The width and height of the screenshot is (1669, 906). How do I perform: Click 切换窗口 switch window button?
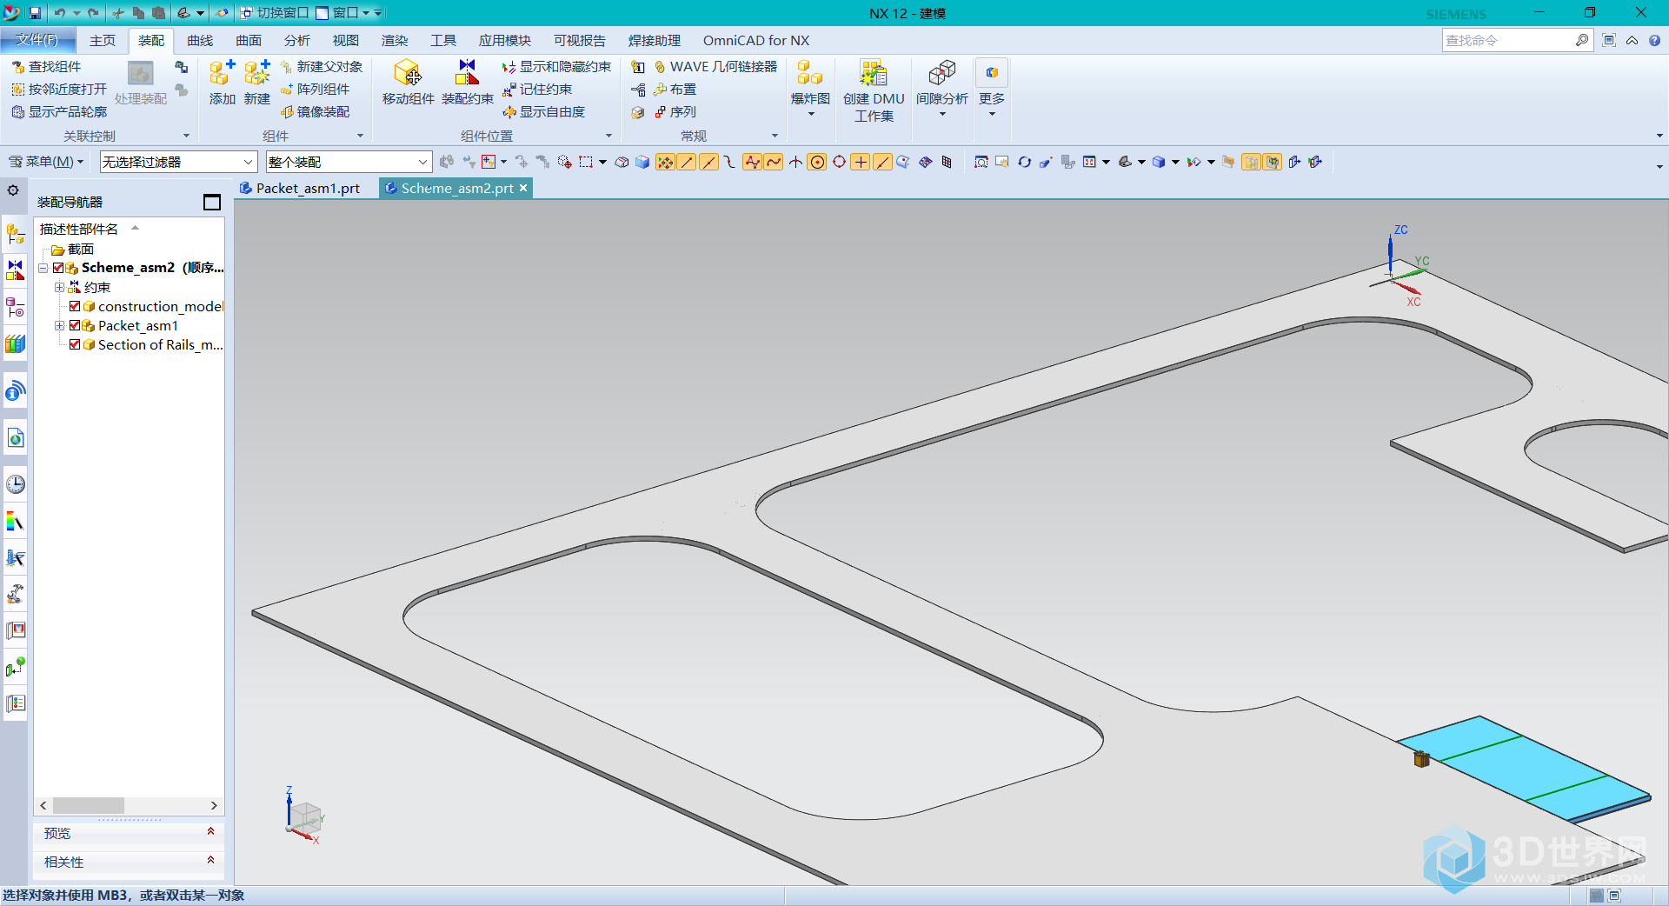pyautogui.click(x=274, y=13)
